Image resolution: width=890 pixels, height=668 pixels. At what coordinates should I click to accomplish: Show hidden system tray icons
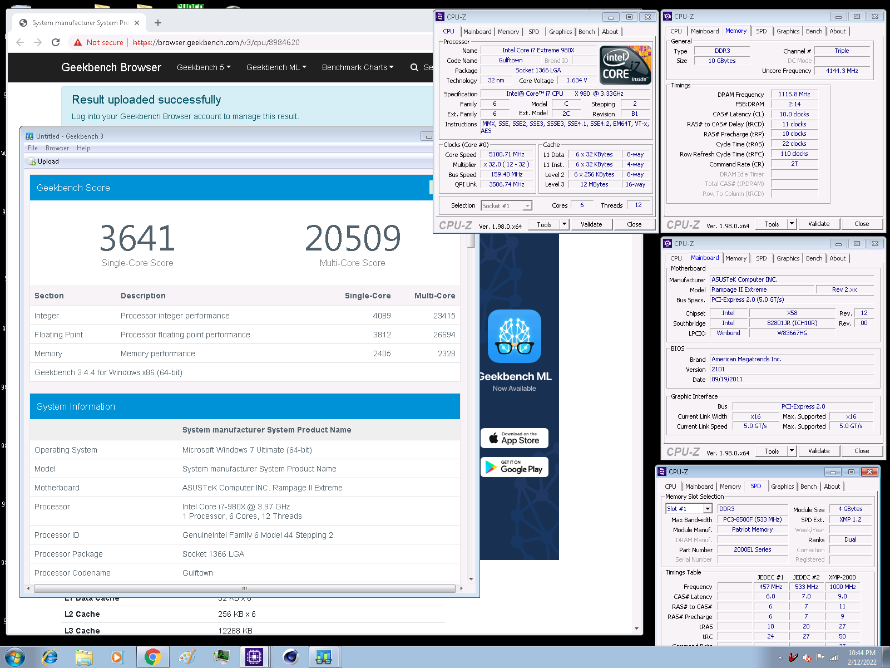(780, 658)
